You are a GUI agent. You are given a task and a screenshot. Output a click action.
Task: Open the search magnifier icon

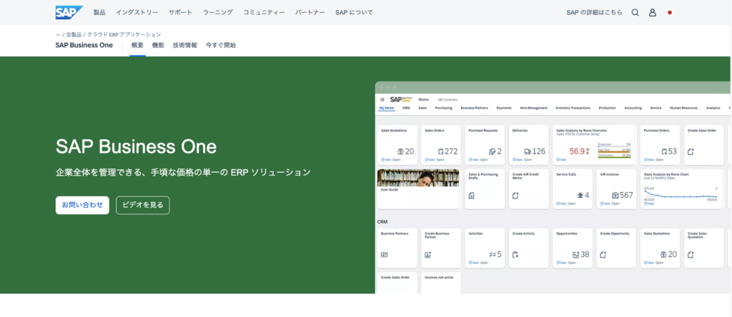(635, 12)
